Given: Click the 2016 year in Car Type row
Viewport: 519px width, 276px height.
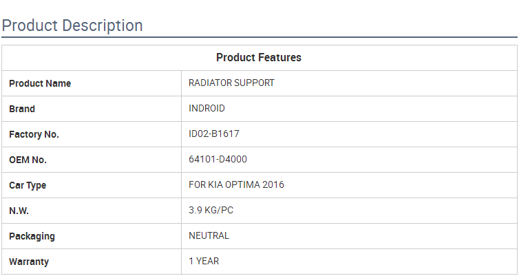Looking at the screenshot, I should pos(273,184).
